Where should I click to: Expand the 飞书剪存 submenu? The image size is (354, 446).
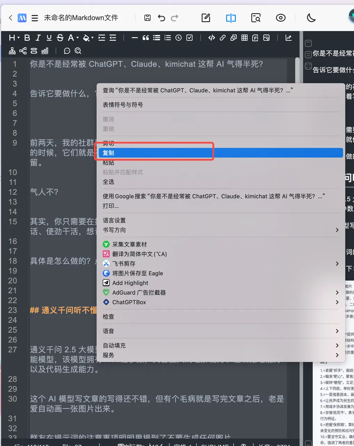(x=221, y=264)
